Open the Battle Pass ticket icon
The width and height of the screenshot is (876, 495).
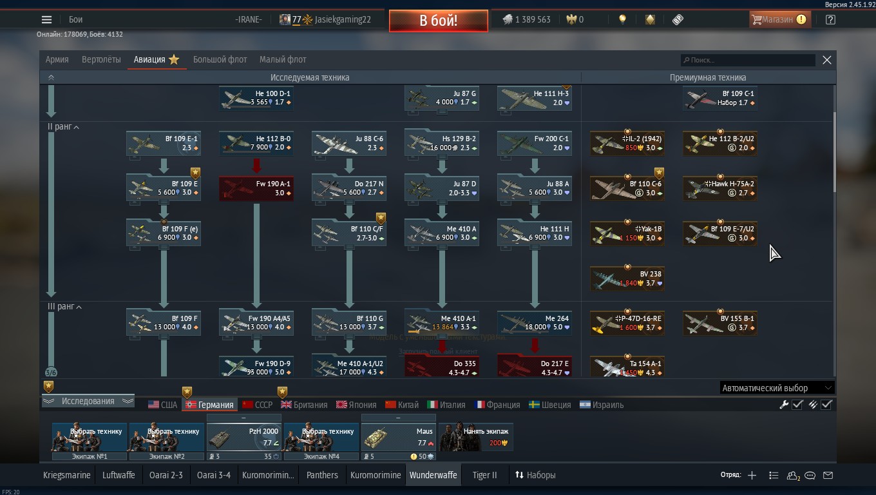(x=678, y=19)
